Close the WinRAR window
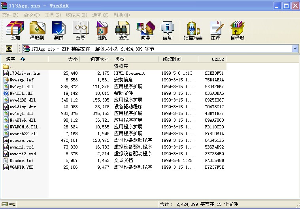The height and width of the screenshot is (209, 300). [296, 6]
